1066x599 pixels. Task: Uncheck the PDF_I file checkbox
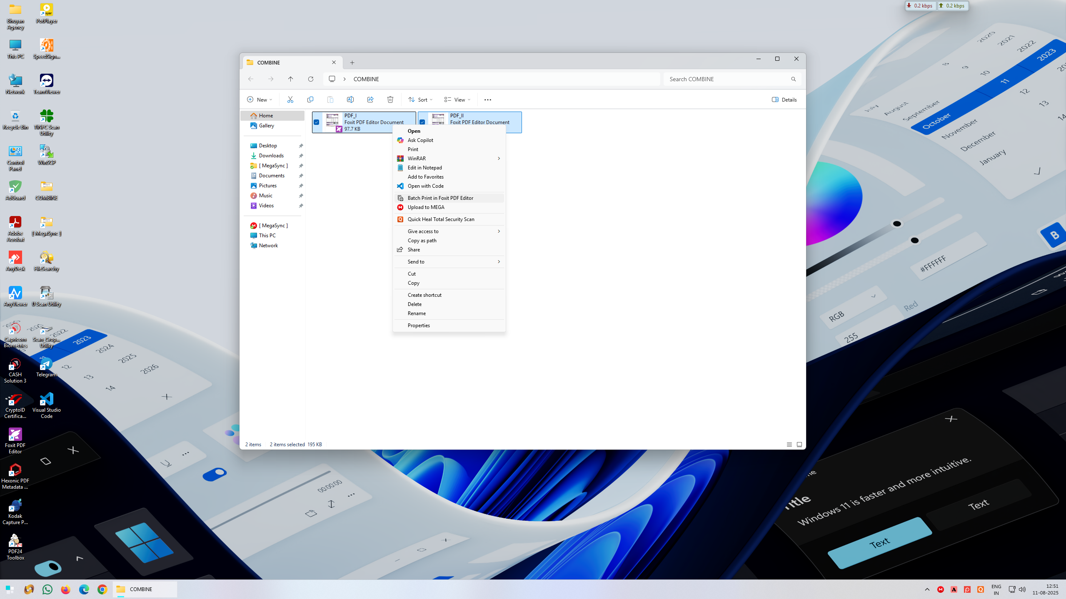[x=317, y=122]
